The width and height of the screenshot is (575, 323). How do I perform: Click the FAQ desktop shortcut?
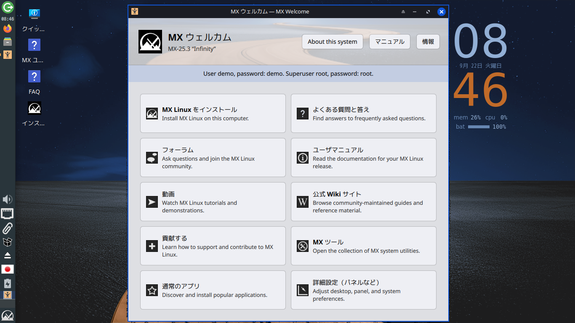tap(34, 82)
